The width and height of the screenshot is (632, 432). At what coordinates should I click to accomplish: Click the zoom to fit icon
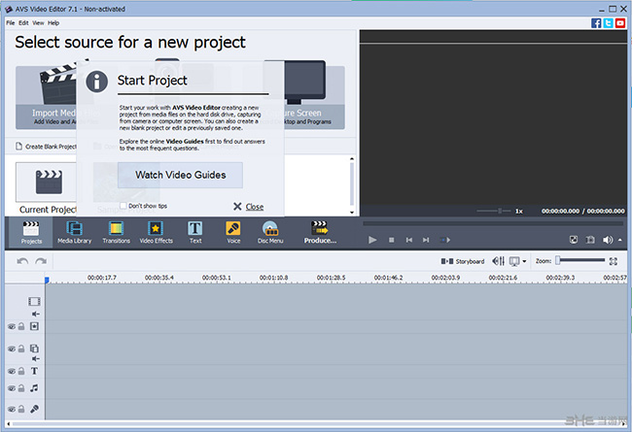614,261
